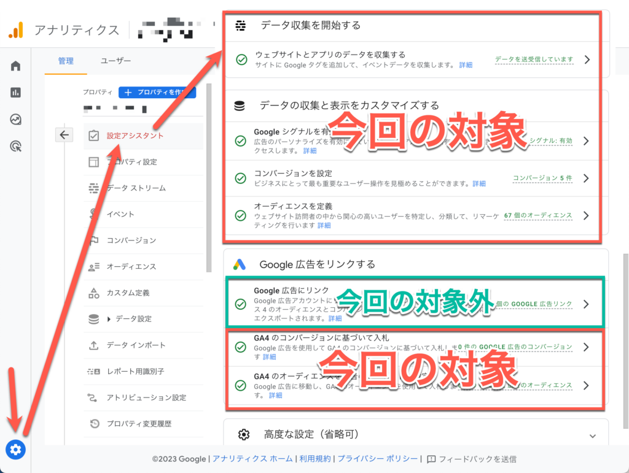Click green check beside Google シグナル row
Viewport: 629px width, 473px height.
pos(240,141)
